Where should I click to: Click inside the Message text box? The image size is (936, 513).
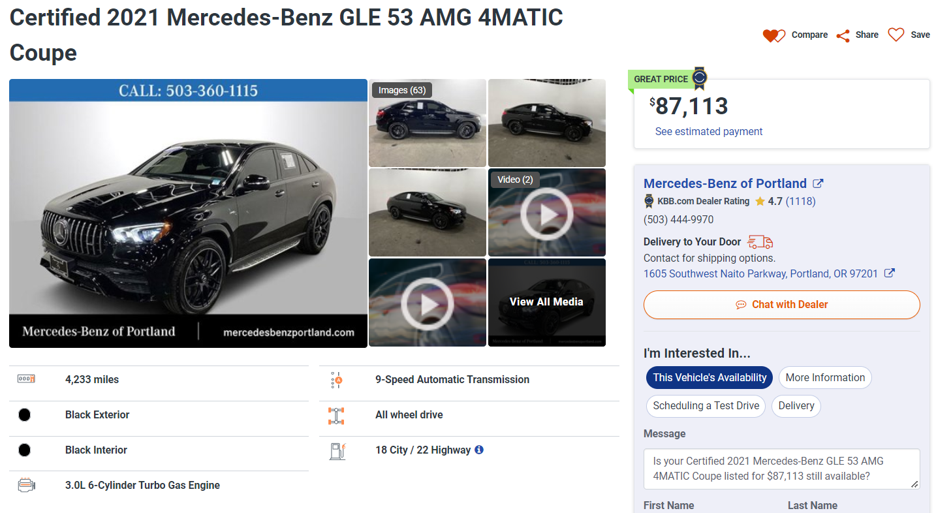(x=782, y=469)
